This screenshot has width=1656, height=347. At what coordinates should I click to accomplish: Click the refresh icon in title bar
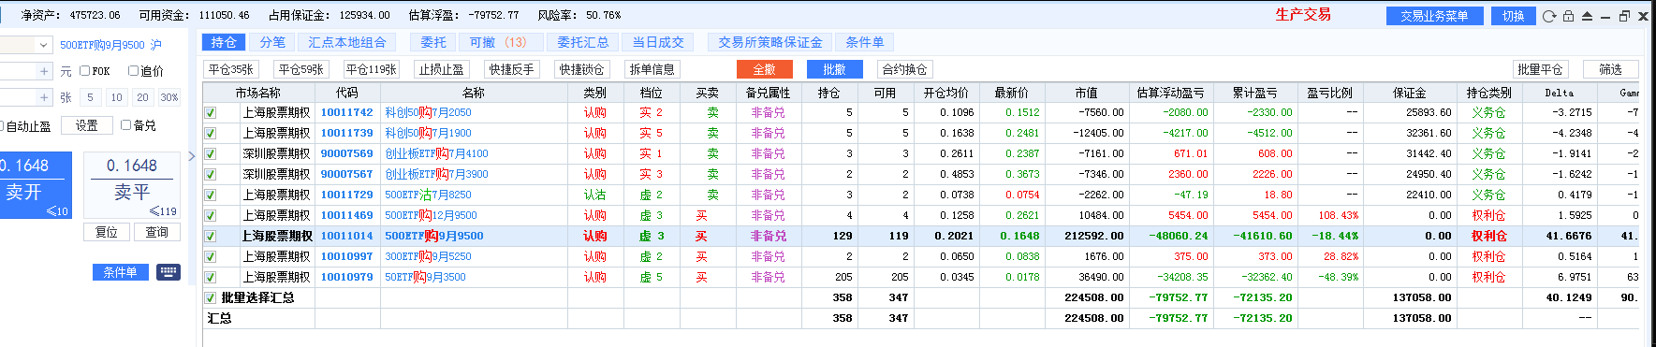click(x=1549, y=16)
